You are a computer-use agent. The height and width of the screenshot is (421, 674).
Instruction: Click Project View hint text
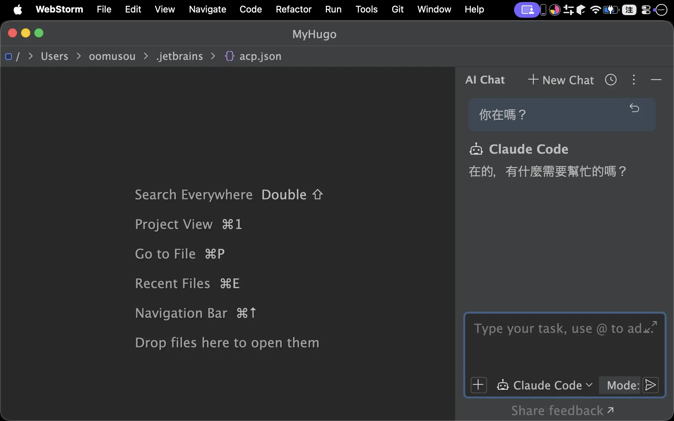point(174,225)
